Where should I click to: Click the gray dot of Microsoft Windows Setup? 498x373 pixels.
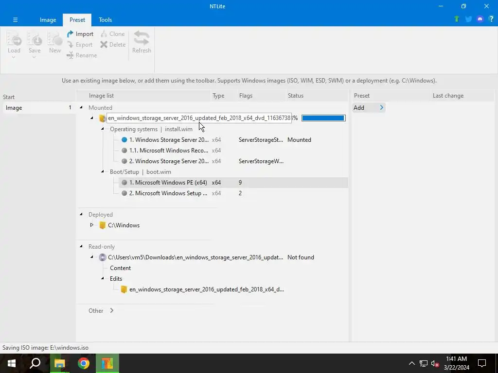tap(124, 193)
